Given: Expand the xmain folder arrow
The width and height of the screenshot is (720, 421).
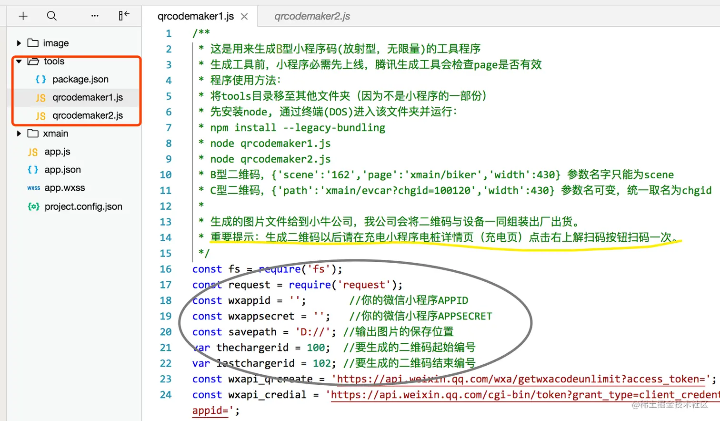Looking at the screenshot, I should pyautogui.click(x=19, y=133).
